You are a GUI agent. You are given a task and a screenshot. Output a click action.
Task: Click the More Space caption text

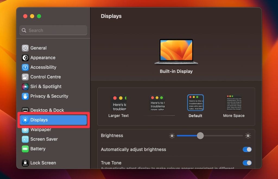tap(234, 116)
